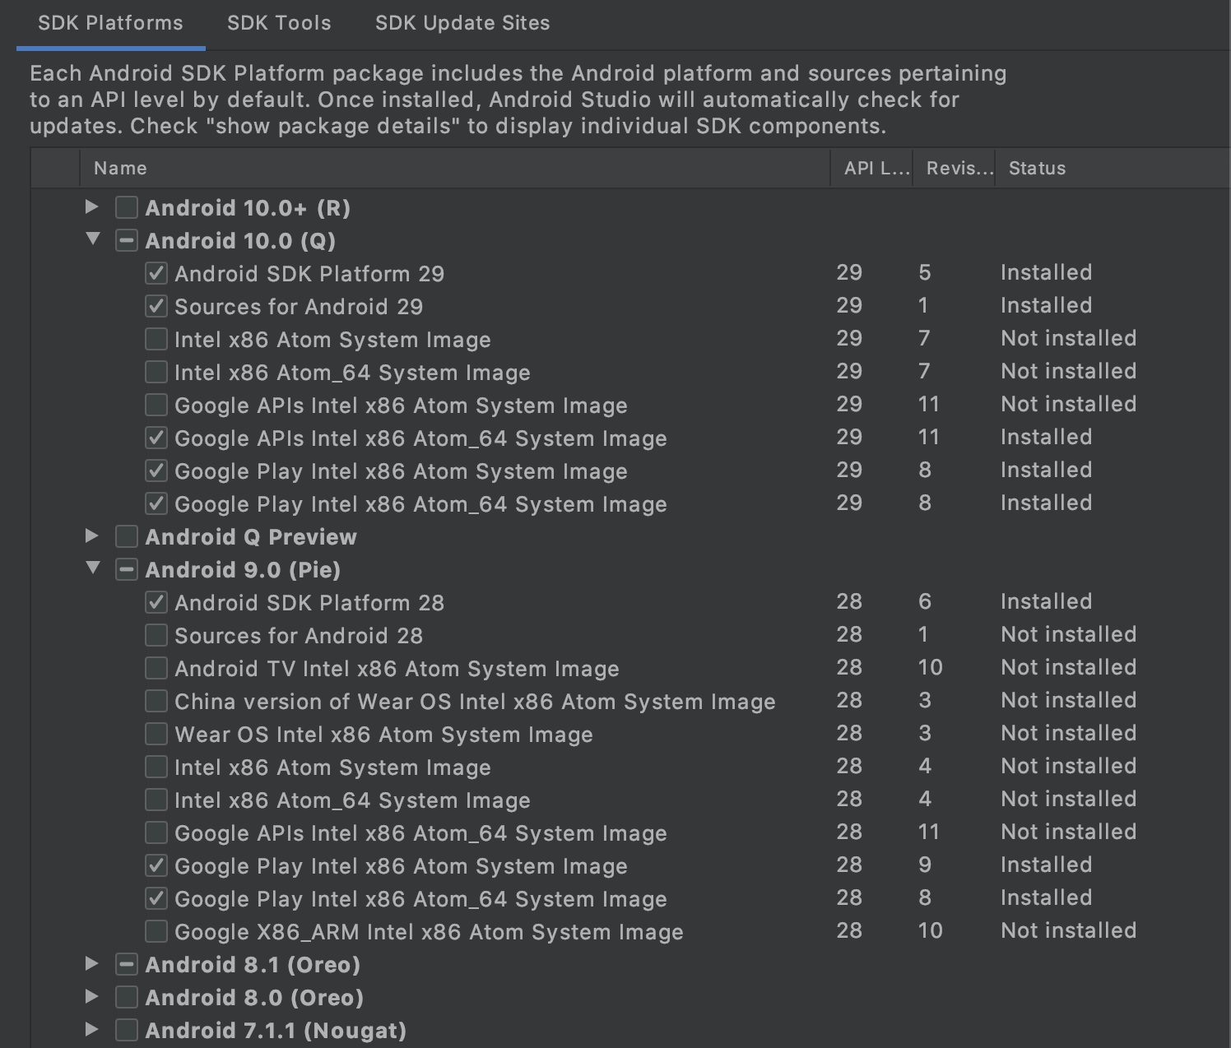Switch to the SDK Tools tab

coord(279,23)
